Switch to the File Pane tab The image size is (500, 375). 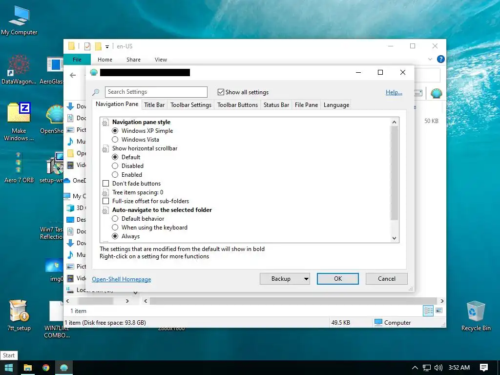click(x=306, y=105)
